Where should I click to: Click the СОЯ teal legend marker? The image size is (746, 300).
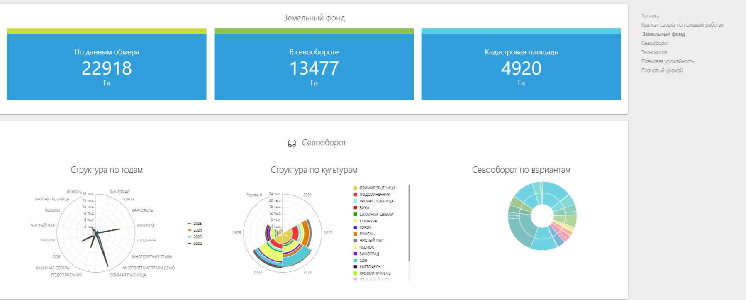point(355,261)
